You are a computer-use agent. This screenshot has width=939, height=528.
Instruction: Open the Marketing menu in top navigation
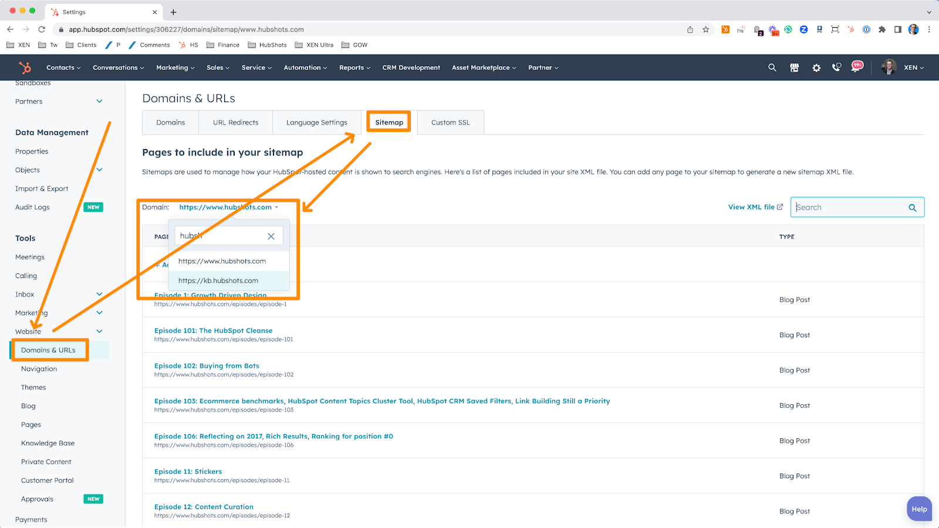[x=175, y=67]
